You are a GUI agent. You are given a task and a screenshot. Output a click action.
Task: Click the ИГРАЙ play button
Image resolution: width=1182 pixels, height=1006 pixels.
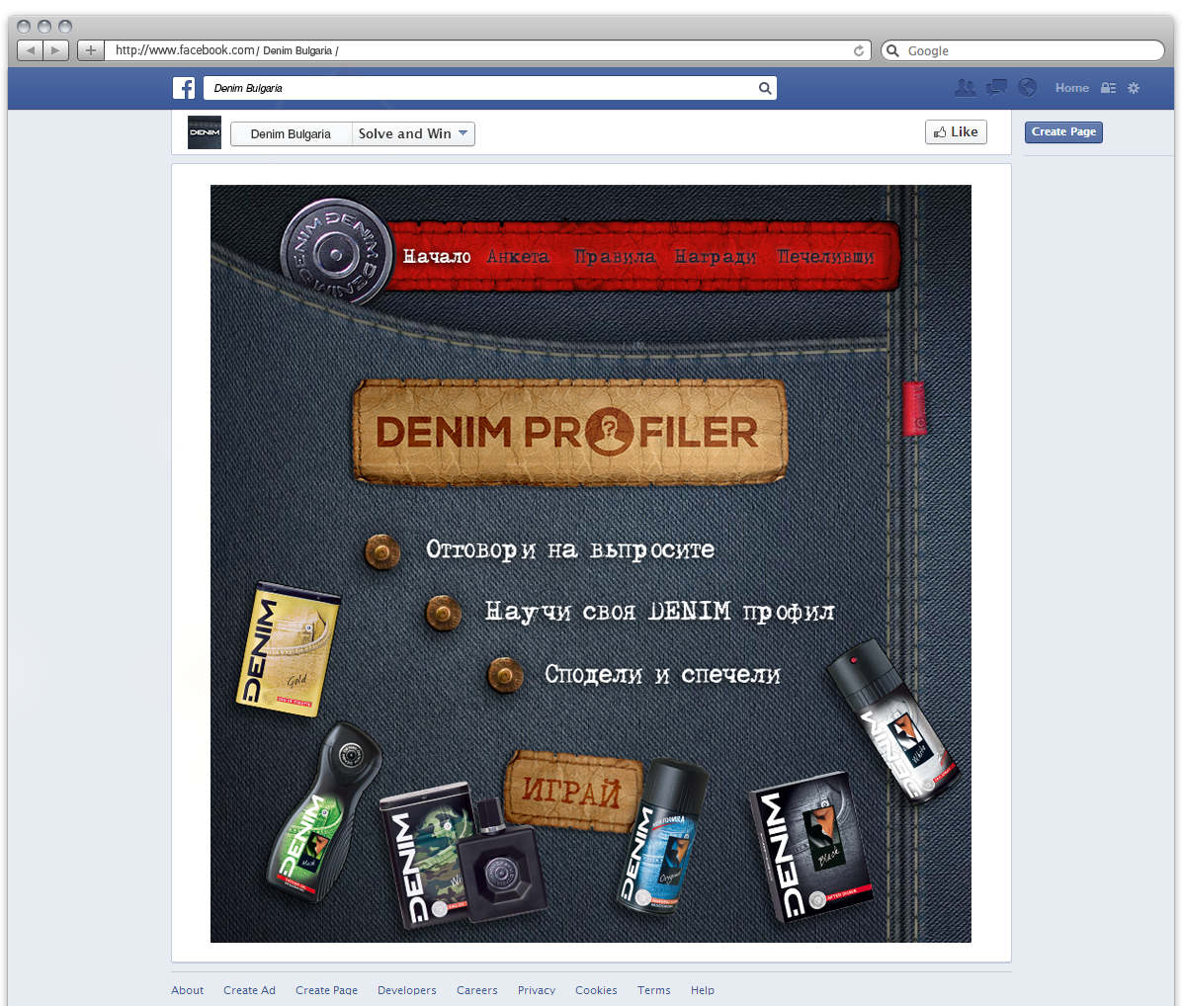[571, 792]
